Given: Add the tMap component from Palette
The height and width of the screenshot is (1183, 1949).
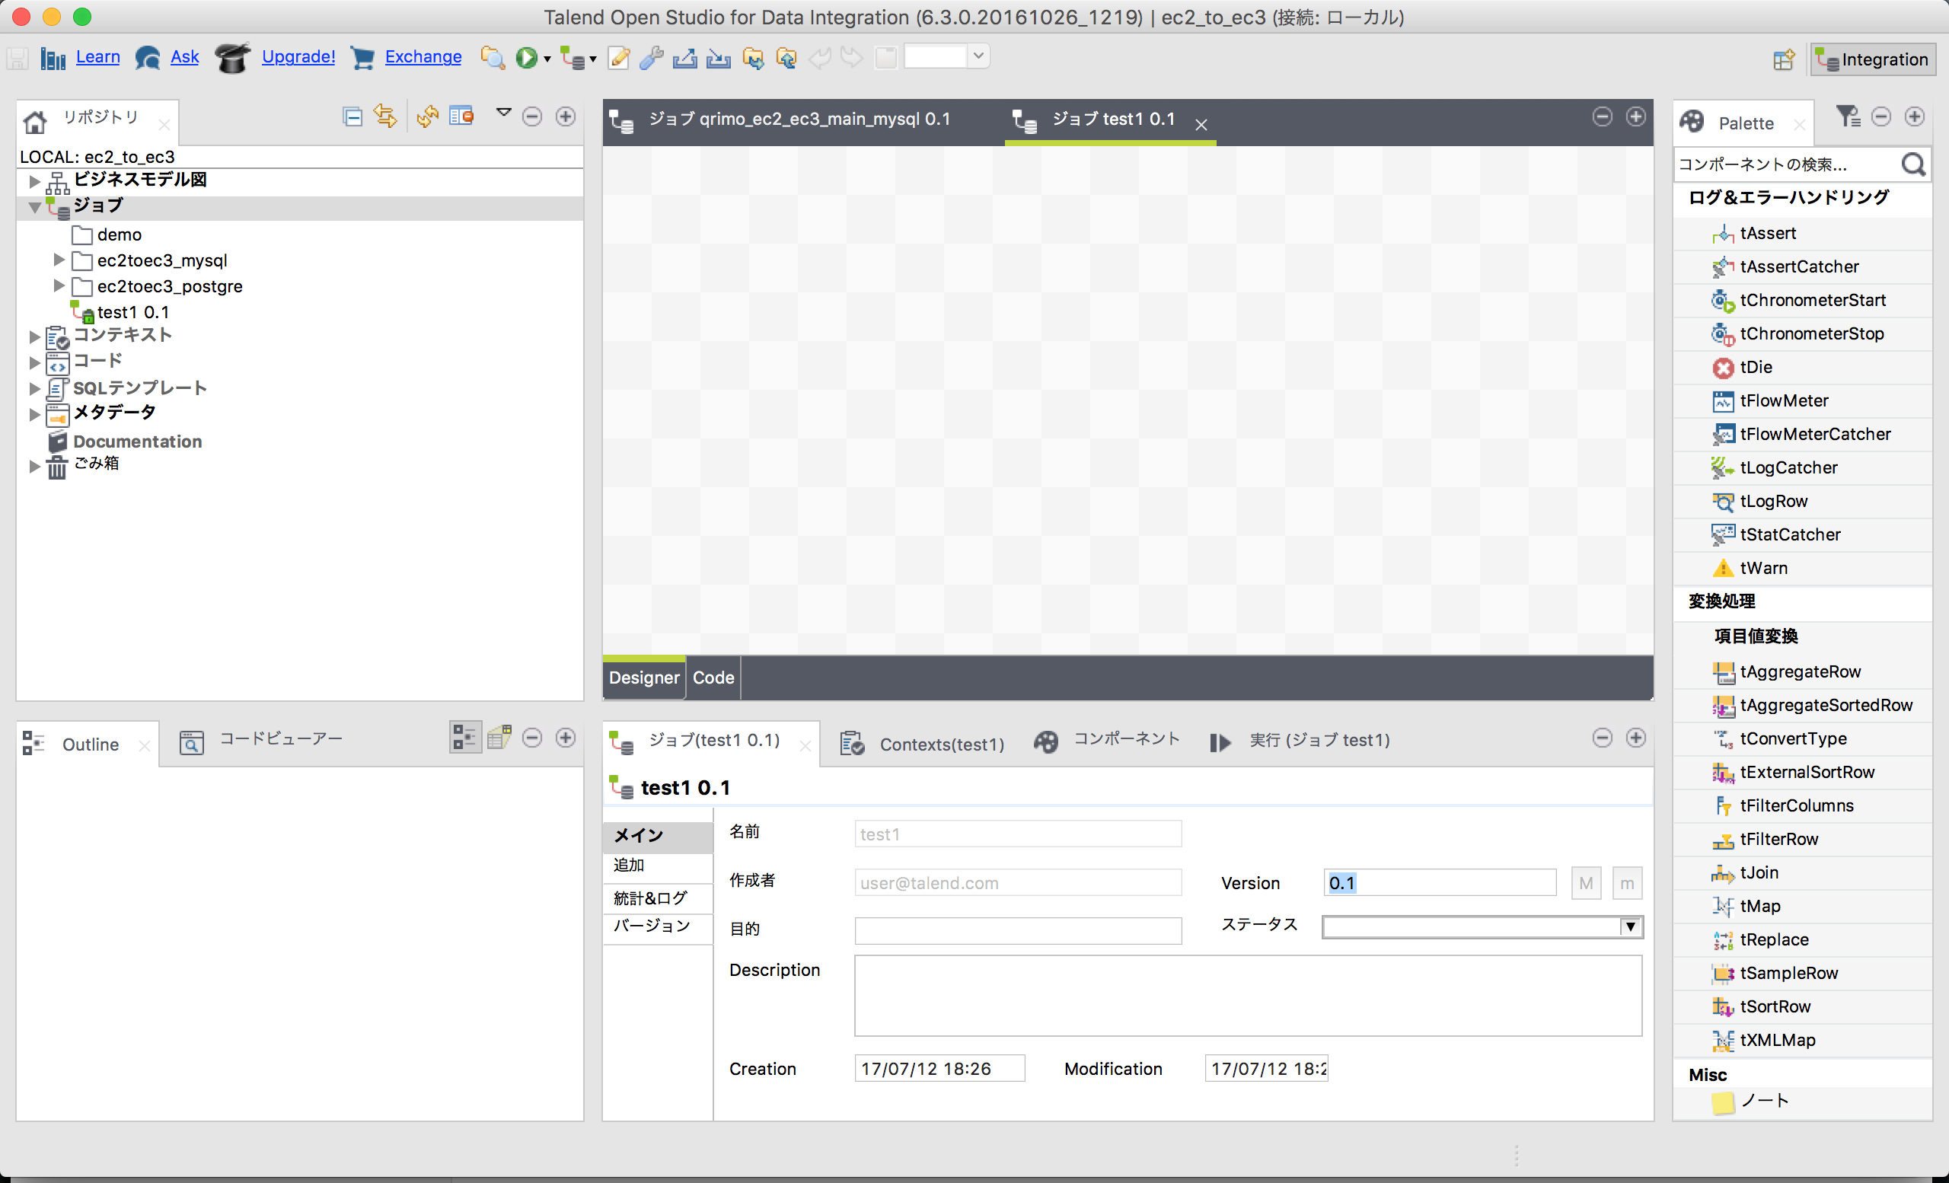Looking at the screenshot, I should pos(1759,906).
